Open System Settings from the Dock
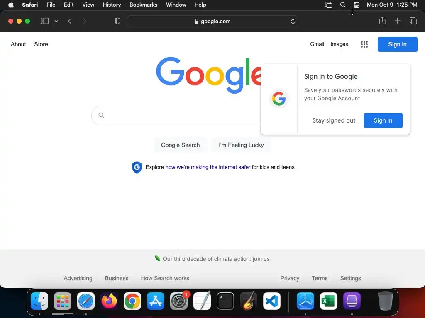The image size is (425, 318). tap(179, 301)
